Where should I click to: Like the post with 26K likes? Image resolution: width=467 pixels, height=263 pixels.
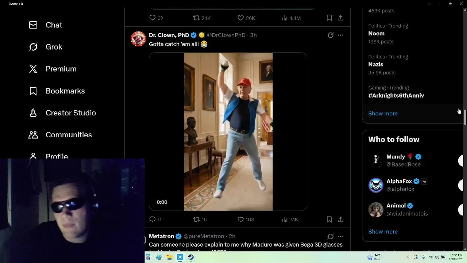[246, 18]
